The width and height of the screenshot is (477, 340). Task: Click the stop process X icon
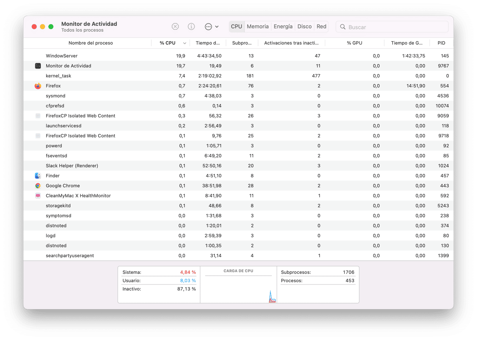[x=175, y=27]
